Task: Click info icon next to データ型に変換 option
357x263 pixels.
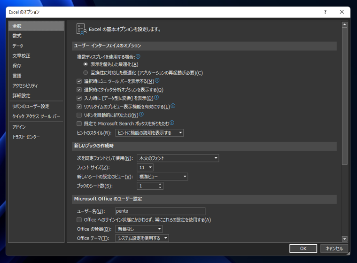Action: pos(156,98)
